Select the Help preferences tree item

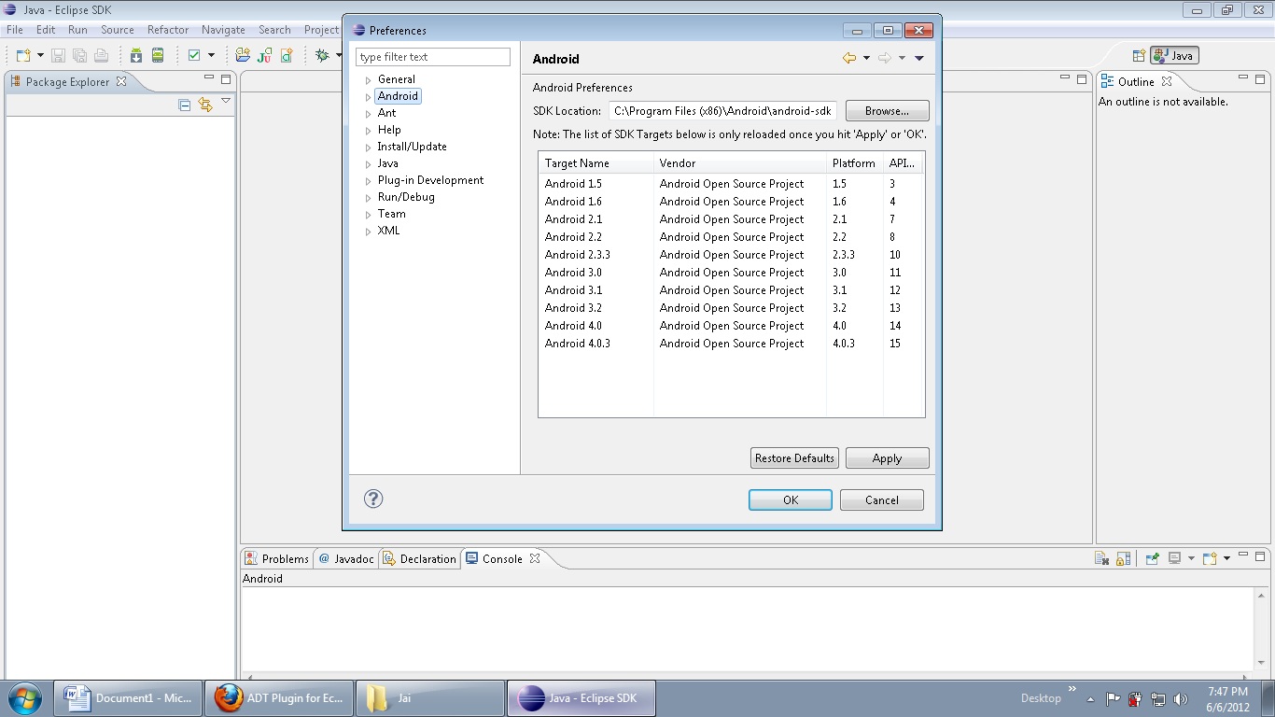point(389,130)
